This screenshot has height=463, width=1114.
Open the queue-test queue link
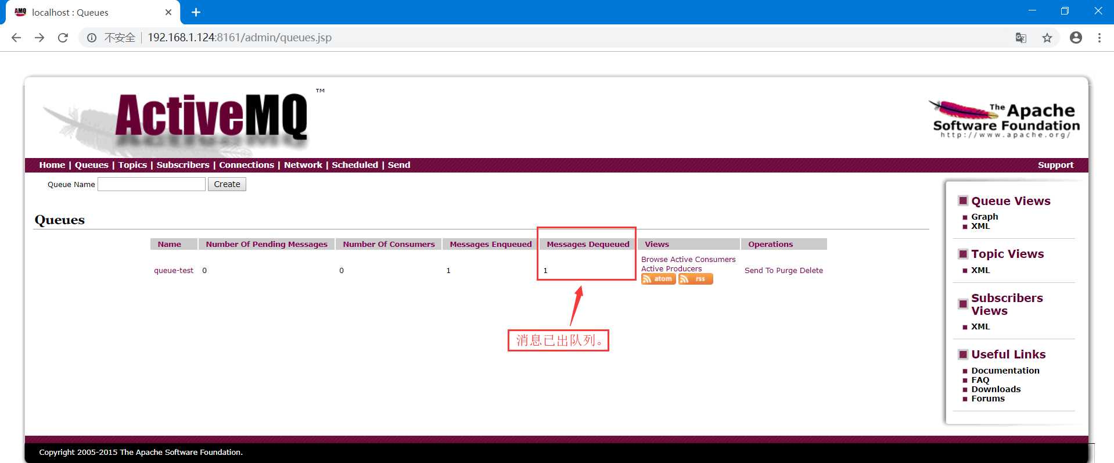click(x=174, y=271)
